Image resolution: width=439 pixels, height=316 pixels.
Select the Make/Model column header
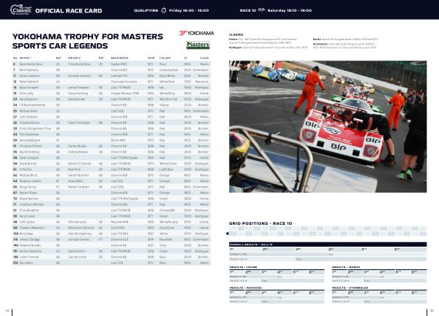pyautogui.click(x=116, y=57)
